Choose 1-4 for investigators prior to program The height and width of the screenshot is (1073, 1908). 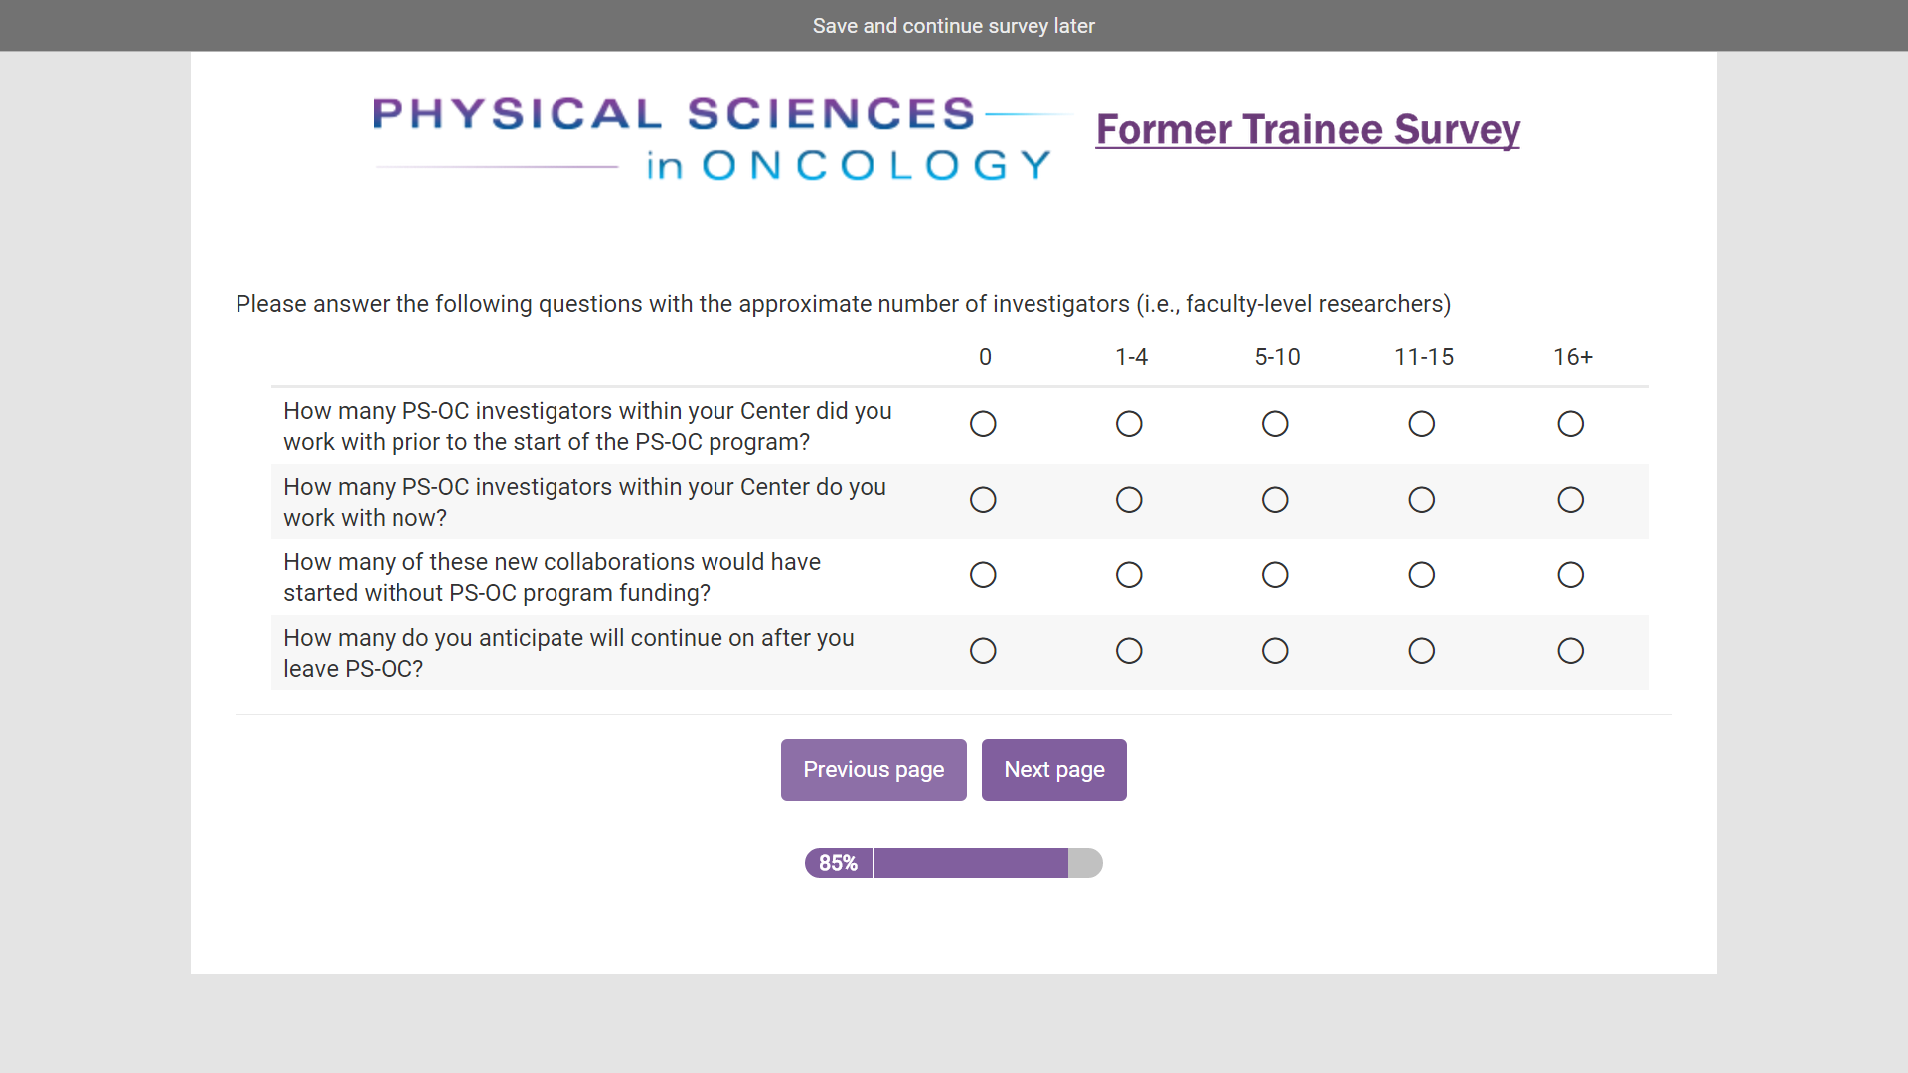coord(1129,424)
